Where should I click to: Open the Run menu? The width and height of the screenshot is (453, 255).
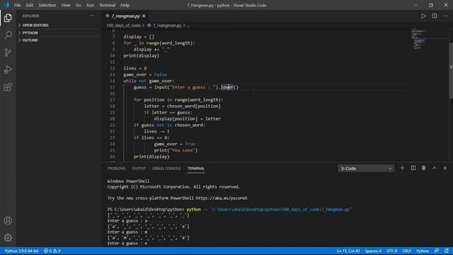[x=90, y=5]
